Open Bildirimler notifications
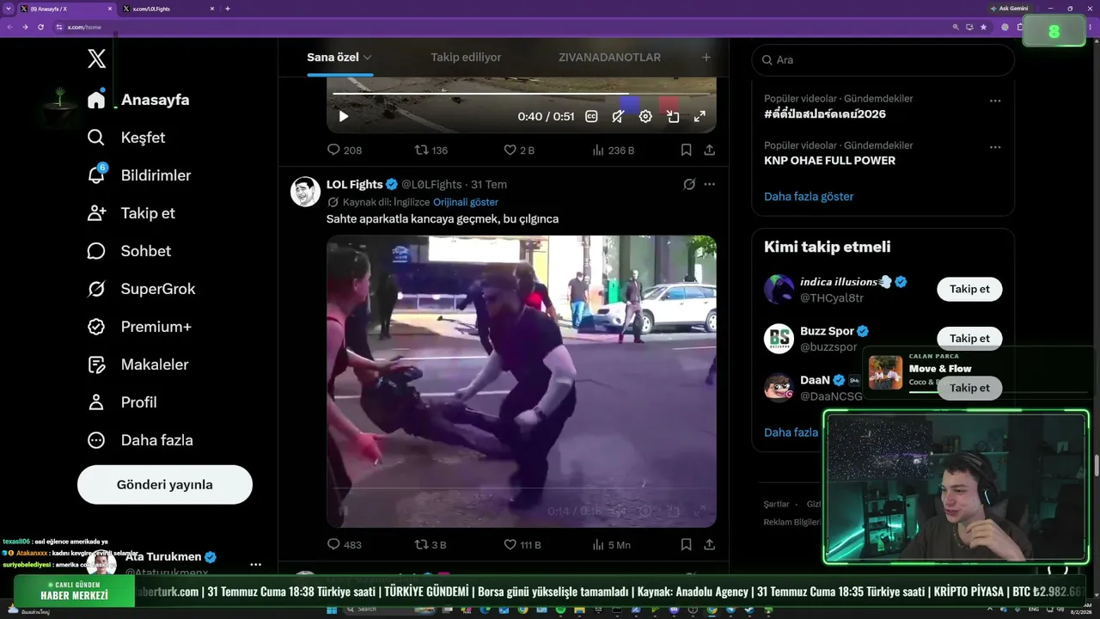The height and width of the screenshot is (619, 1100). [139, 175]
